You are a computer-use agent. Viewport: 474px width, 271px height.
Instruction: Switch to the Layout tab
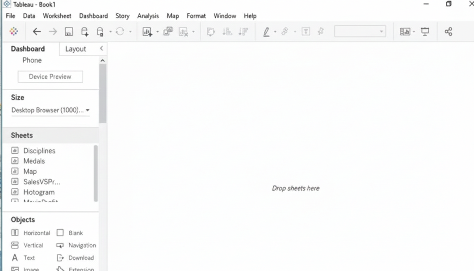coord(75,49)
